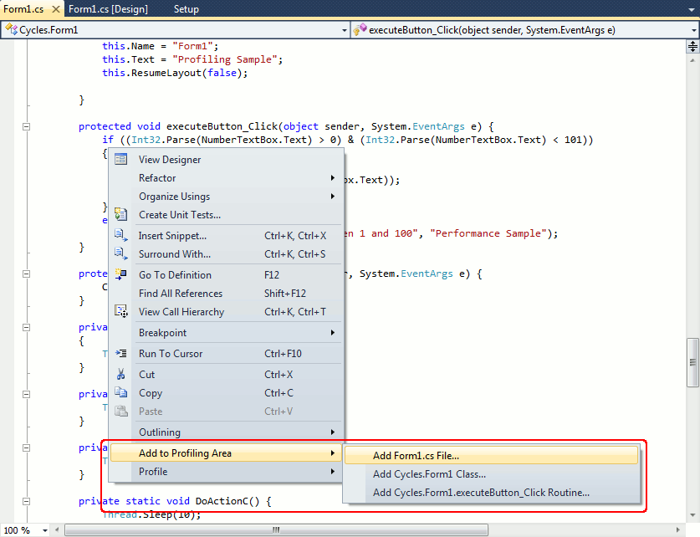Viewport: 700px width, 537px height.
Task: Click the executeButton_Click method icon
Action: click(x=360, y=29)
